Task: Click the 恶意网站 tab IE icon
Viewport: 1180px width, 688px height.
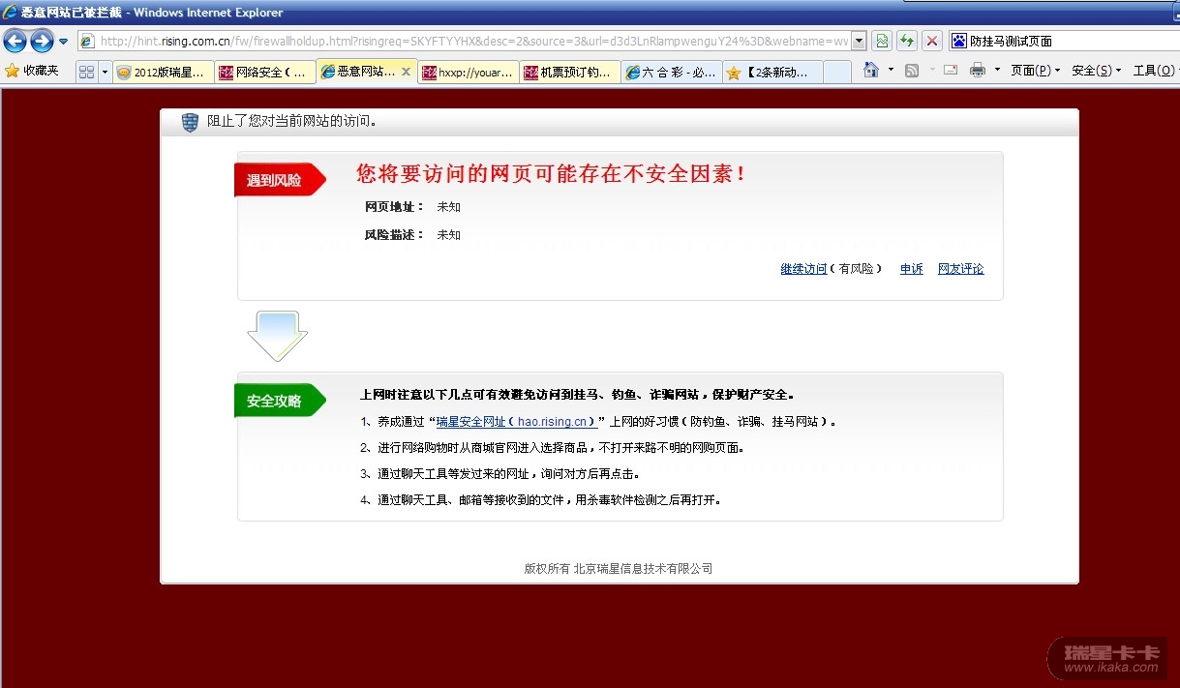Action: pyautogui.click(x=328, y=72)
